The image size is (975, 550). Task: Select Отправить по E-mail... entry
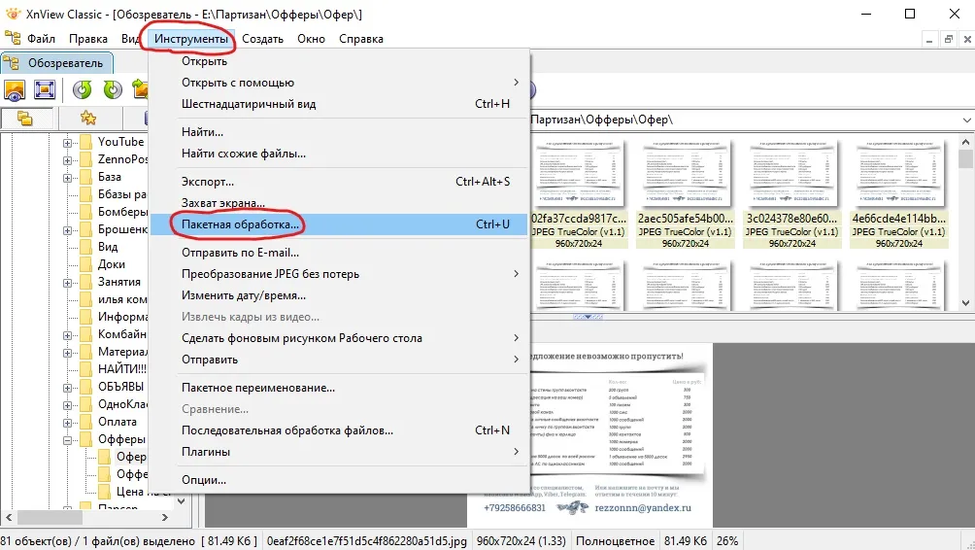pos(340,253)
